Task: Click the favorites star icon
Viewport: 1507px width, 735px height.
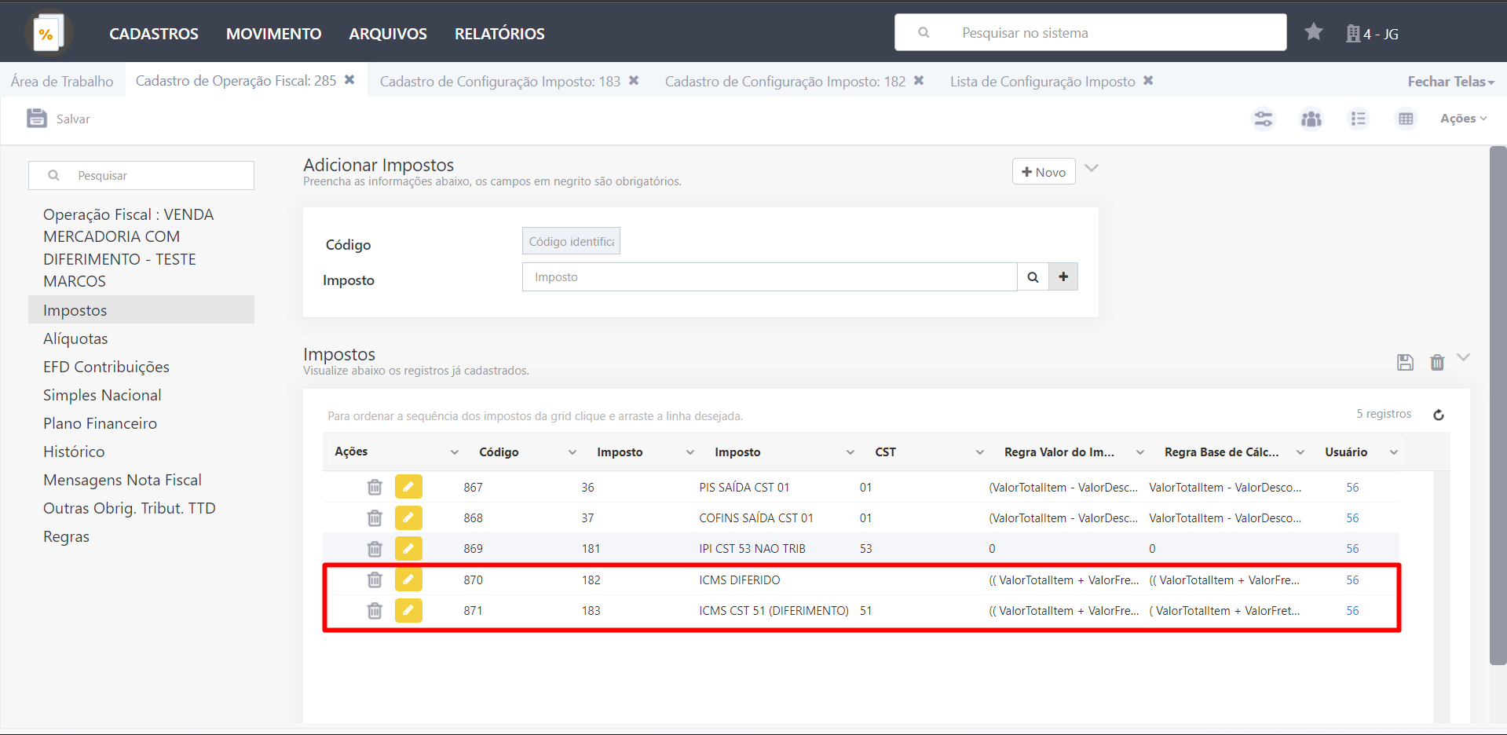Action: [x=1314, y=32]
